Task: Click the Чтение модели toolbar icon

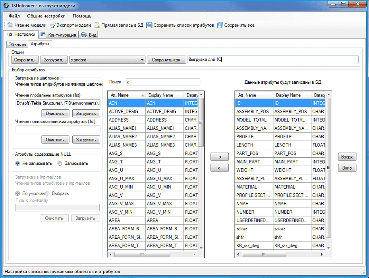Action: pos(10,25)
